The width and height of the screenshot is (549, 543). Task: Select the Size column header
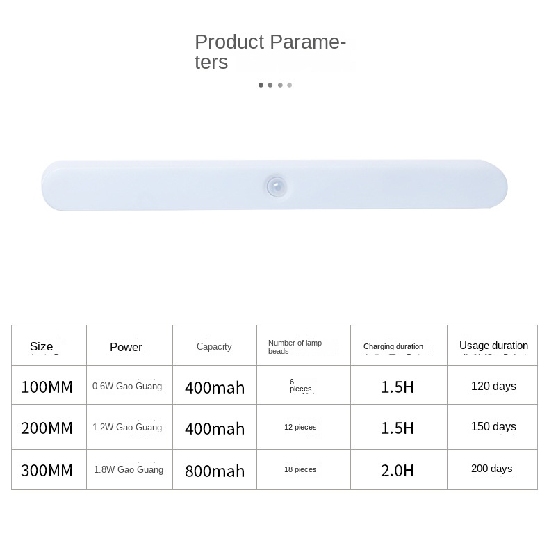click(42, 346)
